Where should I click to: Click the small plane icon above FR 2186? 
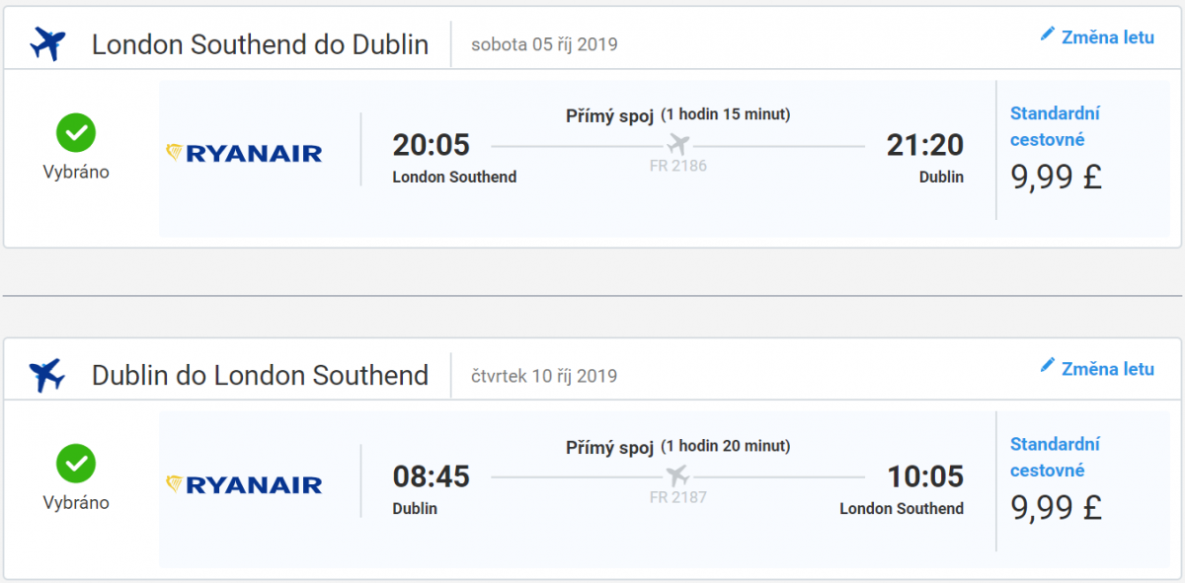coord(677,144)
